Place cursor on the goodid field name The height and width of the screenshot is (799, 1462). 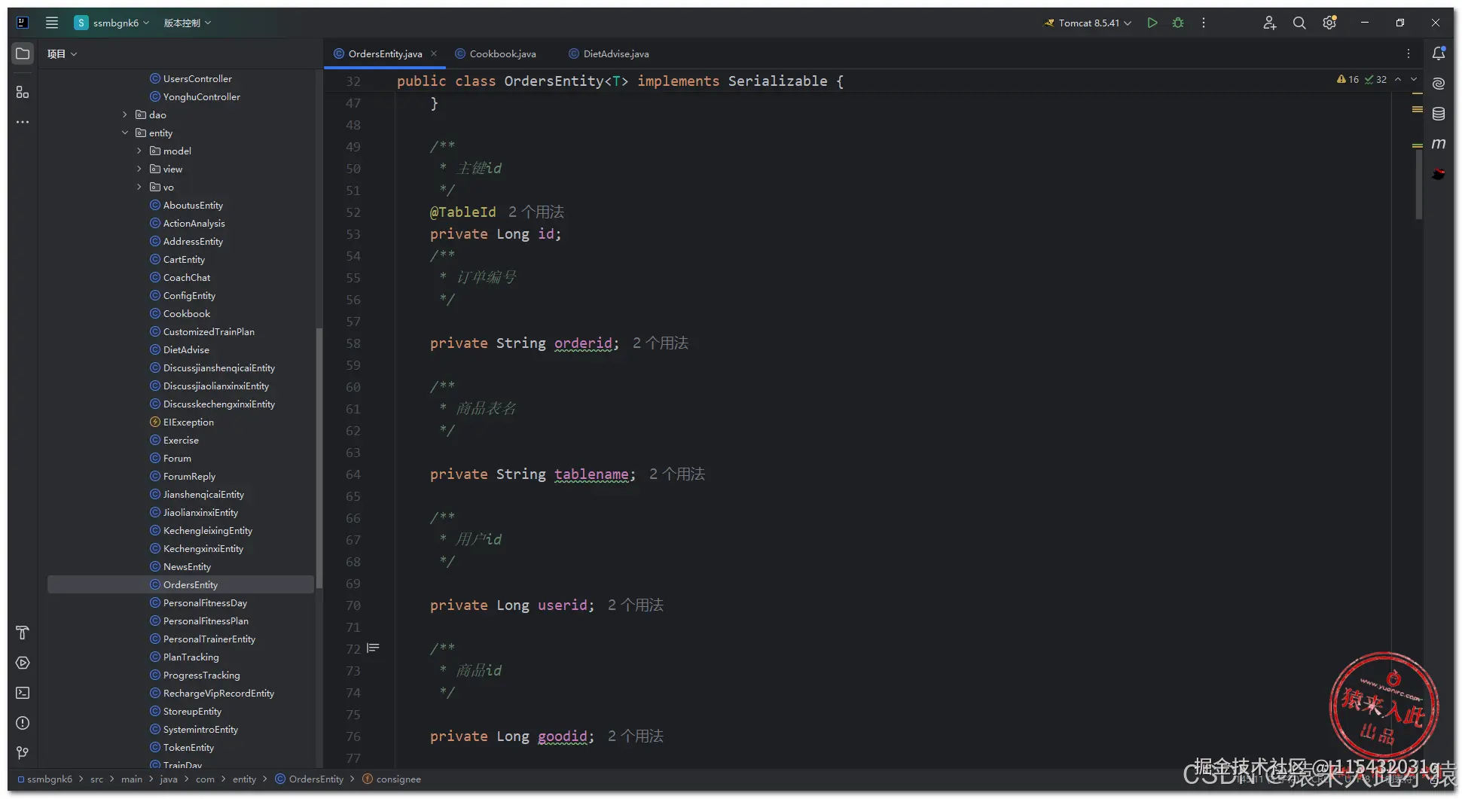pos(562,736)
